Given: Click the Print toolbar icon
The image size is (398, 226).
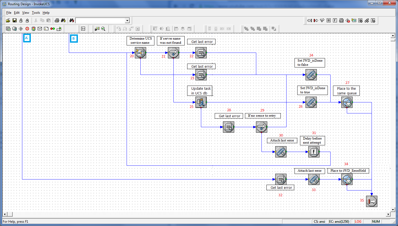Looking at the screenshot, I should (x=57, y=20).
